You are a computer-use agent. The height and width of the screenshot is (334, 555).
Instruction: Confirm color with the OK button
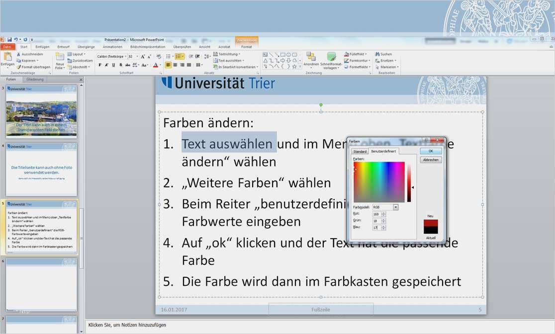pos(430,151)
